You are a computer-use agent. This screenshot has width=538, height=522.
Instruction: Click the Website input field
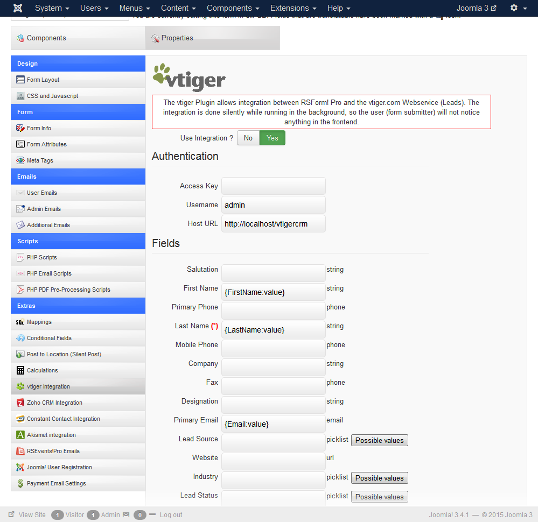click(x=274, y=462)
